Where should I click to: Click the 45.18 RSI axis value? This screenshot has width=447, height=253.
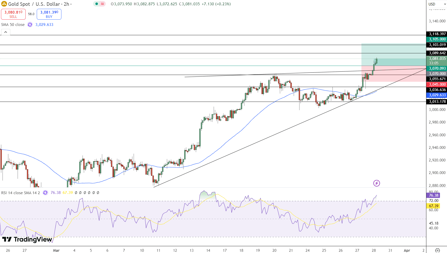[x=434, y=223]
